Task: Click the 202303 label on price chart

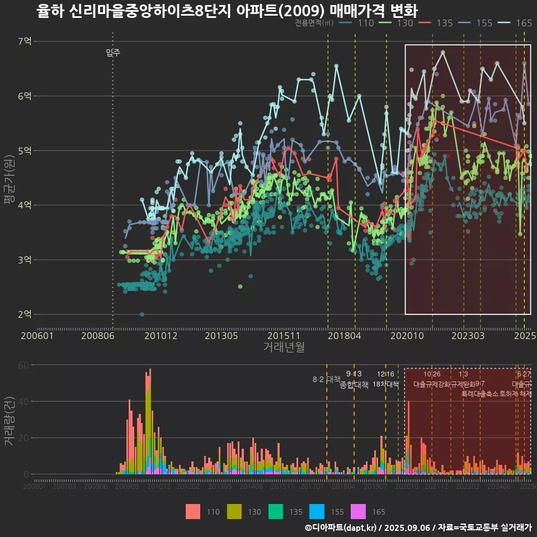Action: (x=468, y=336)
